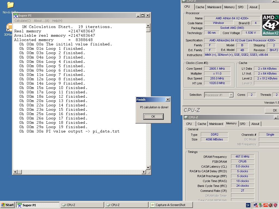279x209 pixels.
Task: Click the Super PI vertical scrollbar thumb
Action: [x=148, y=30]
